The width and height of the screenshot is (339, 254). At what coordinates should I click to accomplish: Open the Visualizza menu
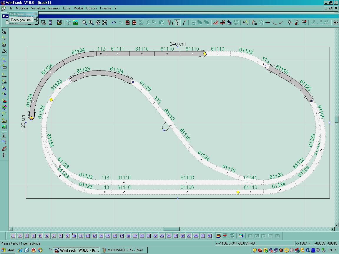[38, 8]
